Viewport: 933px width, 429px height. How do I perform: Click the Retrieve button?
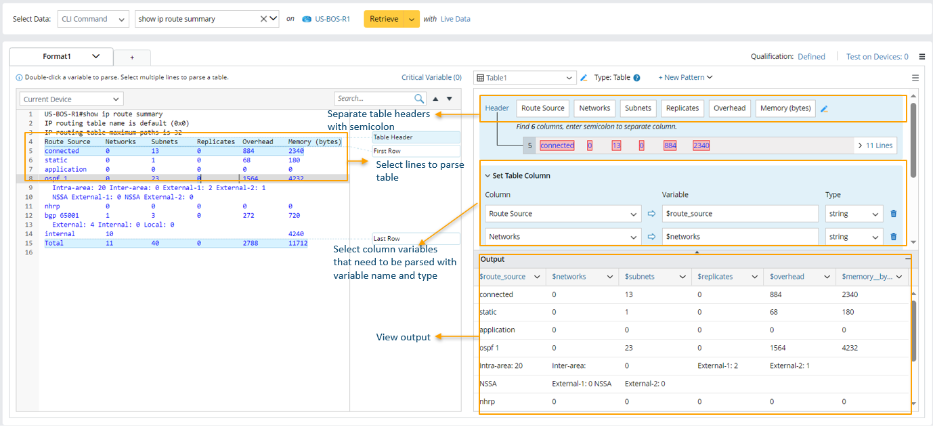[x=384, y=19]
